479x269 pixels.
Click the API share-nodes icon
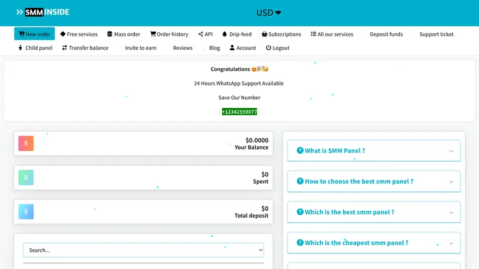(201, 34)
